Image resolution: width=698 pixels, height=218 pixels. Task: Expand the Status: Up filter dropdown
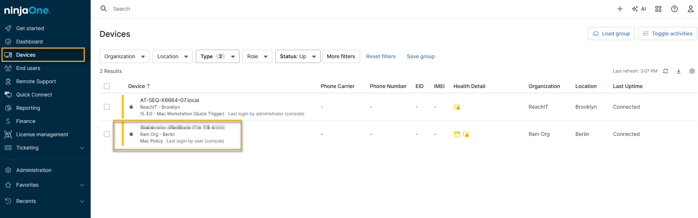point(297,56)
